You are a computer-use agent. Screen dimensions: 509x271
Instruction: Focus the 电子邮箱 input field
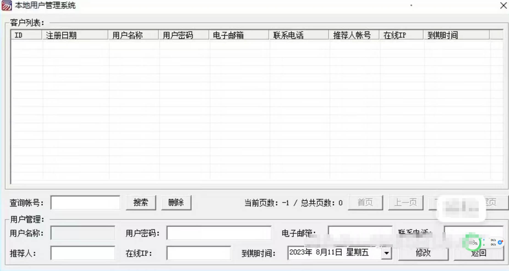tap(360, 233)
